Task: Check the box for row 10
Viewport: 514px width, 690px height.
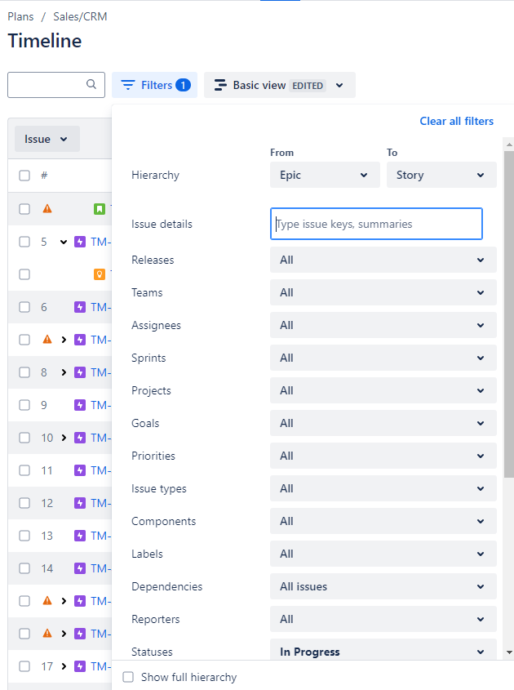Action: pyautogui.click(x=24, y=438)
